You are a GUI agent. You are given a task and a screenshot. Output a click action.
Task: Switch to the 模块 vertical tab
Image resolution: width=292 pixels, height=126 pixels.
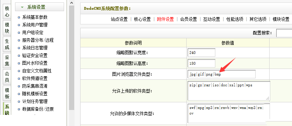(7, 28)
